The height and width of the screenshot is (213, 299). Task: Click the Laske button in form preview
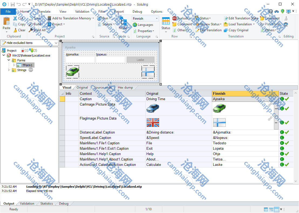tap(140, 60)
